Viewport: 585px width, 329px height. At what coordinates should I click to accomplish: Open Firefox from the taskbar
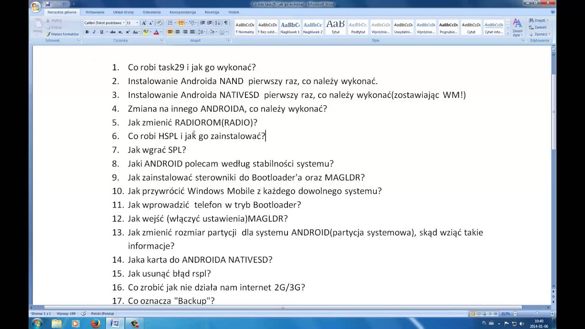96,324
